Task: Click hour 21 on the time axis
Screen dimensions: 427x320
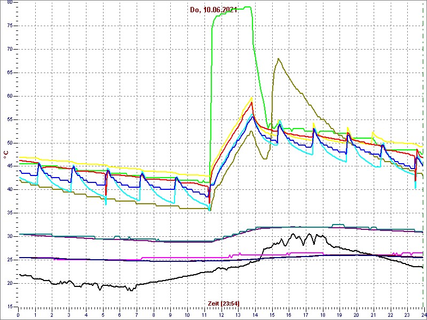Action: 373,315
